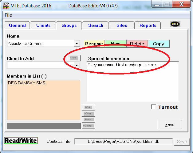Select the Groups tab
193x153 pixels.
click(x=69, y=25)
